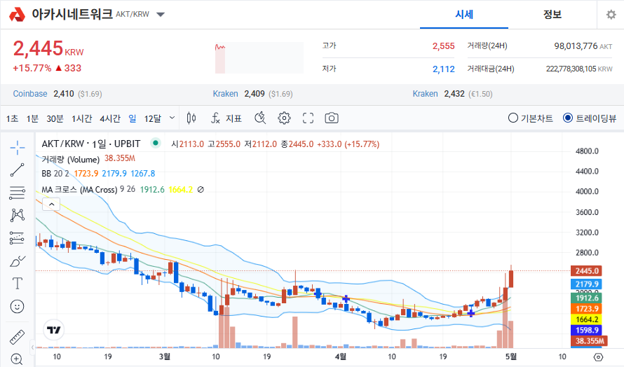The height and width of the screenshot is (367, 624).
Task: Select the 기본차트 radio option
Action: click(x=531, y=118)
